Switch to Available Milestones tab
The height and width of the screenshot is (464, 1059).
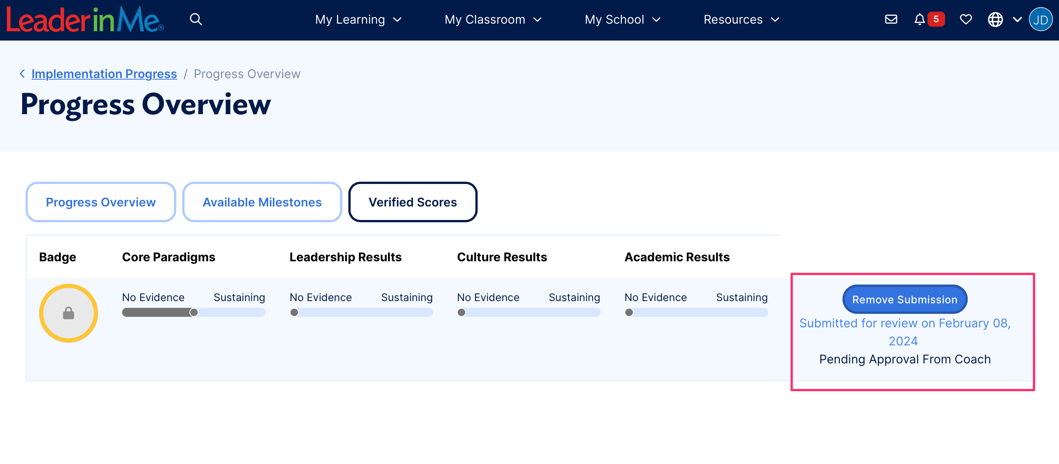262,202
